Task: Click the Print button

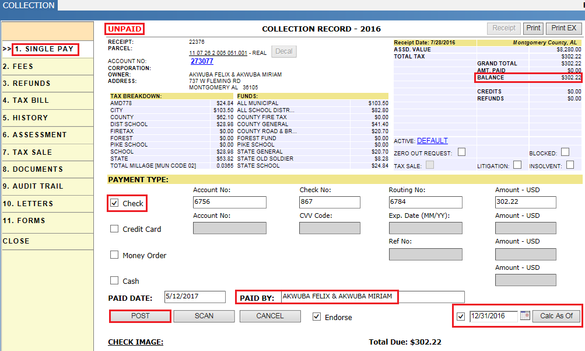Action: 533,29
